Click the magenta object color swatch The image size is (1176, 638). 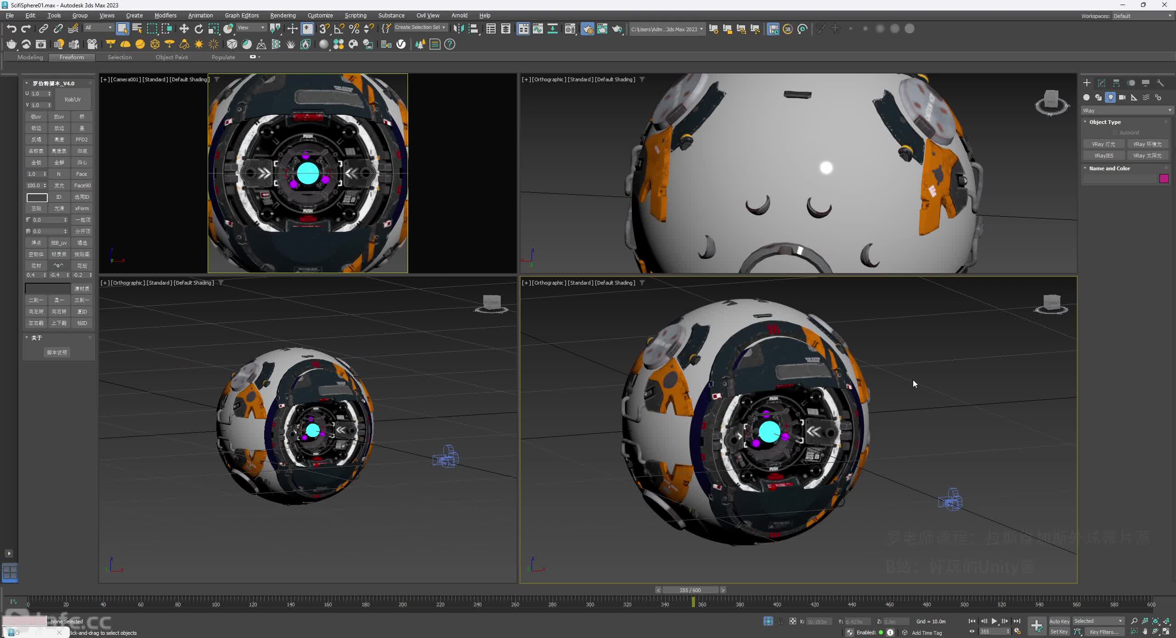[x=1164, y=179]
